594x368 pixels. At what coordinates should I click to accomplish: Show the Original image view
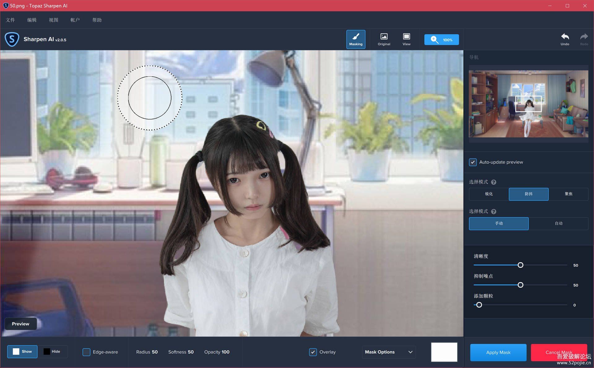[384, 39]
